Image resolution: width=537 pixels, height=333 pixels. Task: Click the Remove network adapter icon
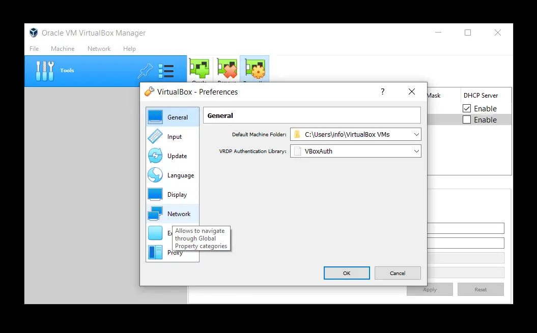tap(227, 69)
